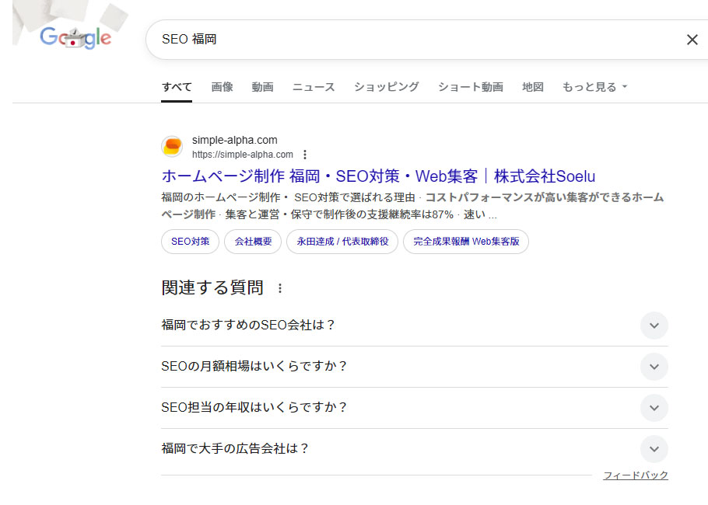The image size is (708, 505).
Task: Open options menu next to 関連する質問
Action: (x=280, y=288)
